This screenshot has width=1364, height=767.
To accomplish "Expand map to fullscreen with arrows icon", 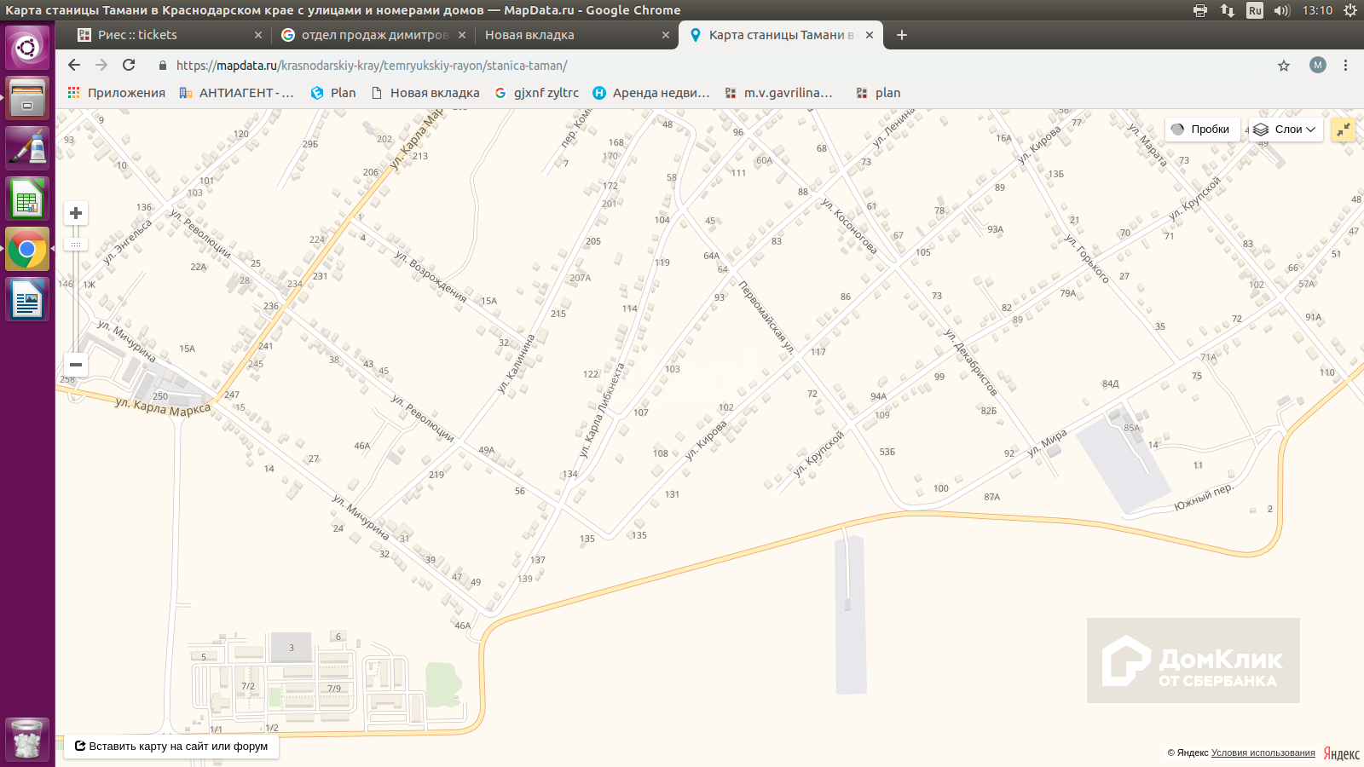I will (x=1343, y=130).
